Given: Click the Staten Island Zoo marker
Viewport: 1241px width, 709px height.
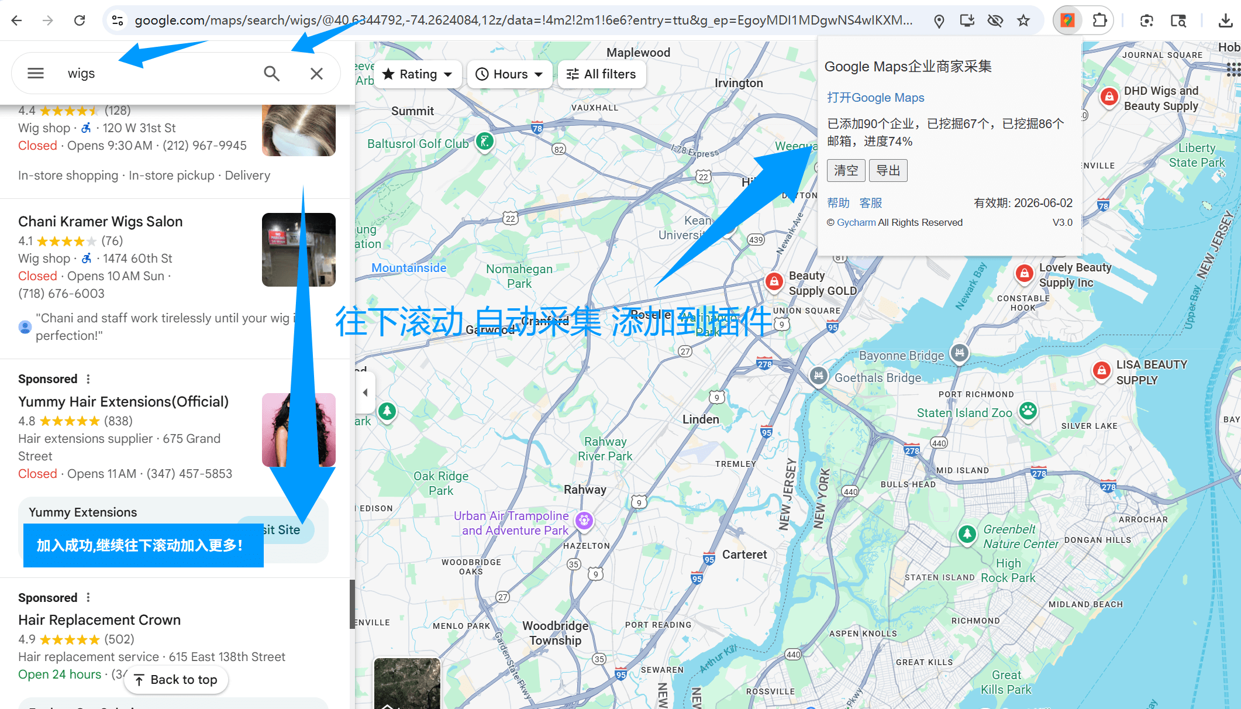Looking at the screenshot, I should 1028,411.
